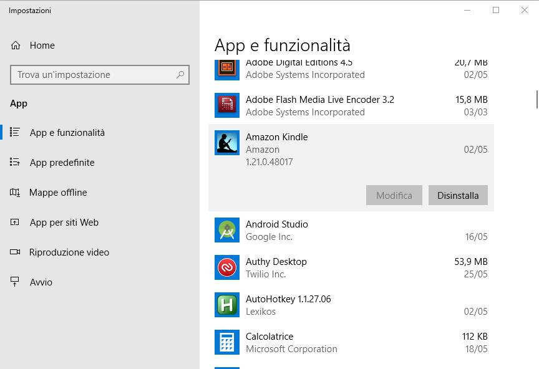Minimize the Impostazioni window
Screen dimensions: 539x369
click(x=467, y=11)
